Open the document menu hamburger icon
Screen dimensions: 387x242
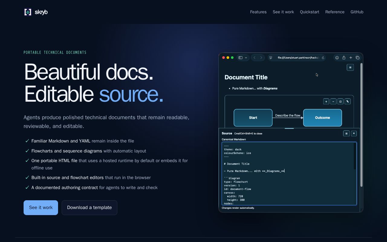tap(350, 67)
